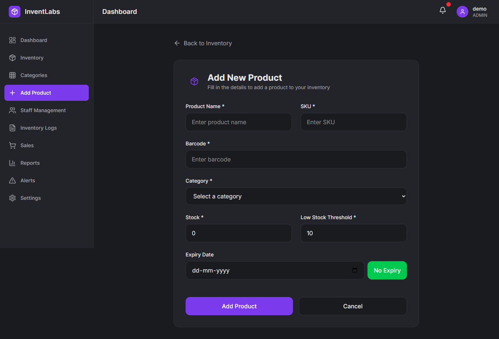Image resolution: width=499 pixels, height=339 pixels.
Task: Go to Staff Management in sidebar
Action: (x=43, y=110)
